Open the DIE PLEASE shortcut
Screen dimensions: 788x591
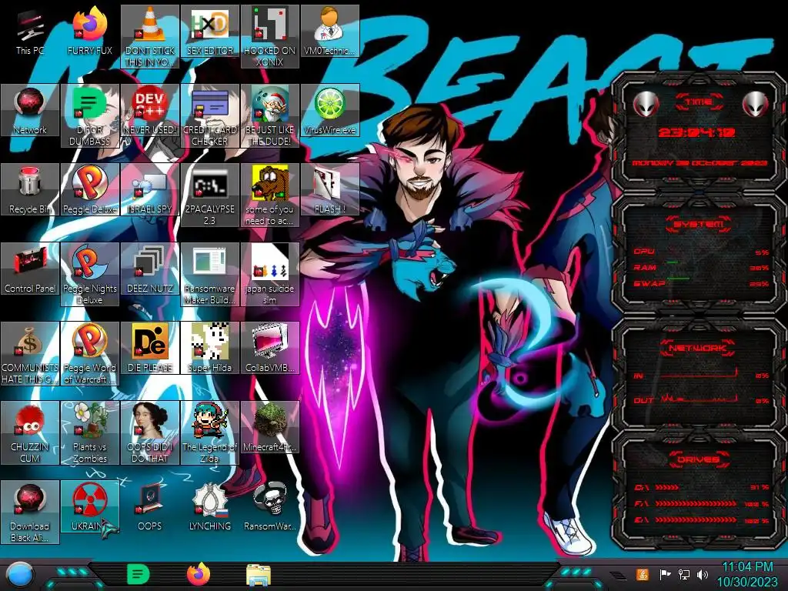pos(150,349)
